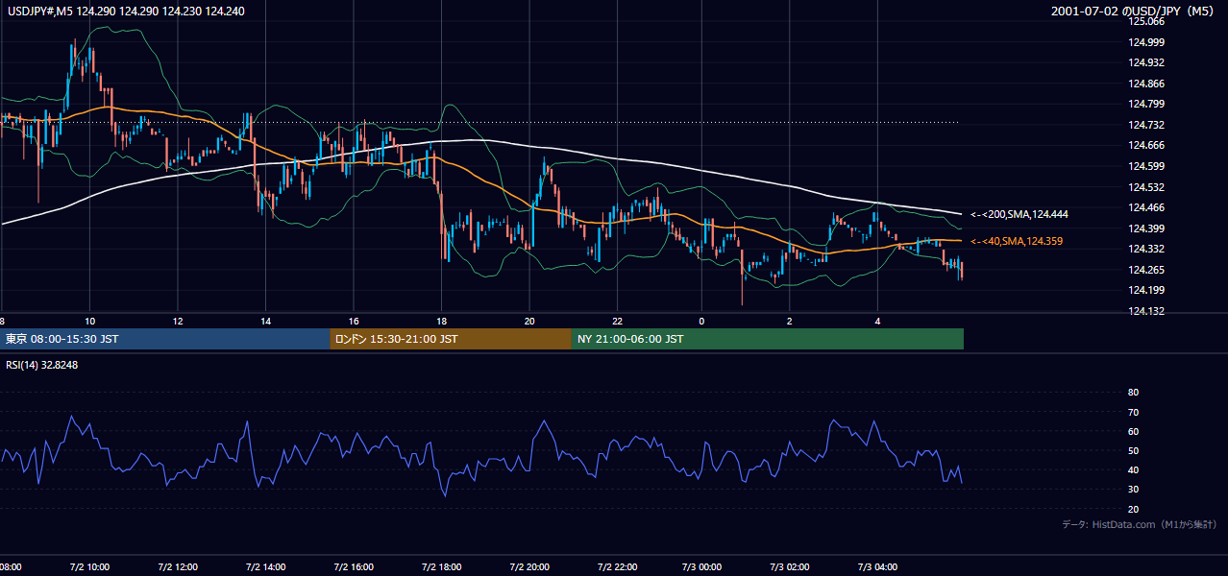Viewport: 1228px width, 576px height.
Task: Click bottom time label 7/2 14:00
Action: [265, 566]
